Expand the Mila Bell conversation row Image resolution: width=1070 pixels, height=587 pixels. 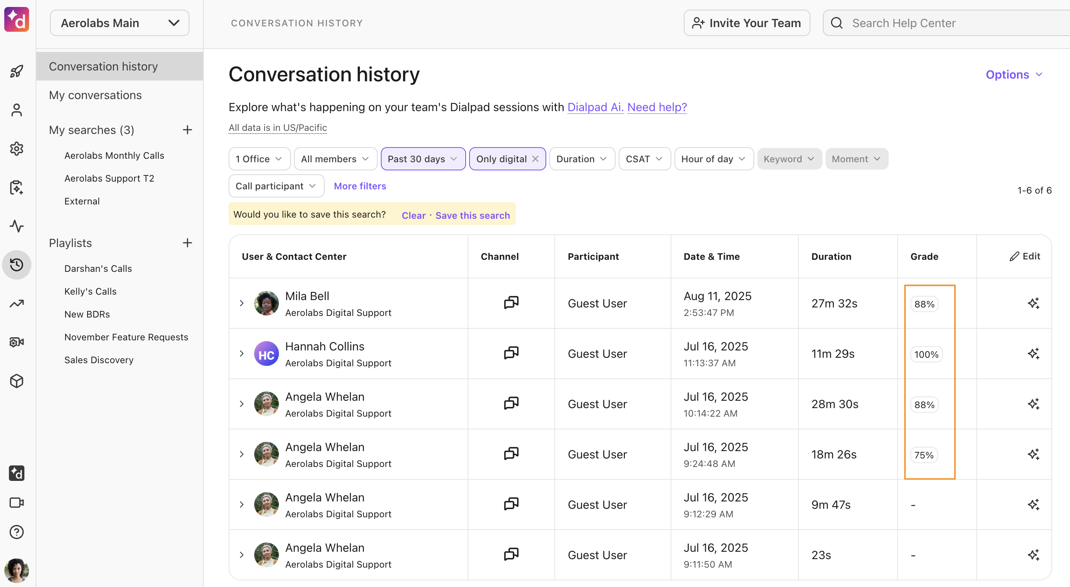pos(241,304)
